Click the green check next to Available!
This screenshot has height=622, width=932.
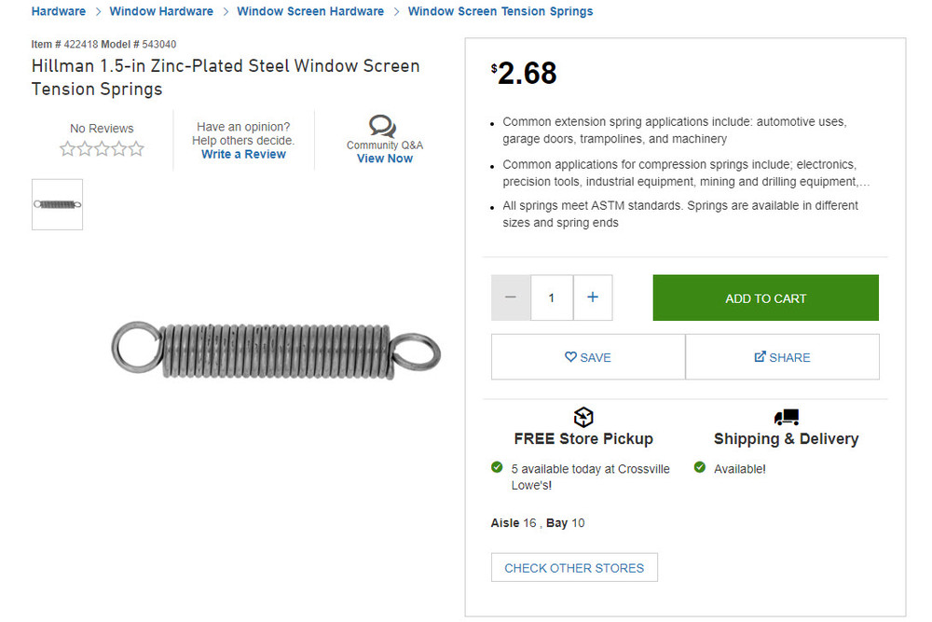[x=700, y=468]
